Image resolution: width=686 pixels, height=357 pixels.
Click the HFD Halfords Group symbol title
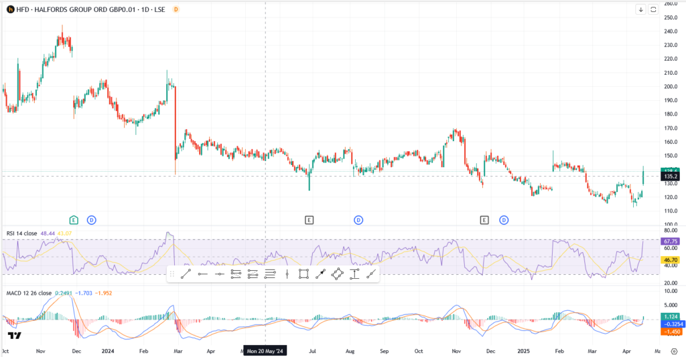90,9
